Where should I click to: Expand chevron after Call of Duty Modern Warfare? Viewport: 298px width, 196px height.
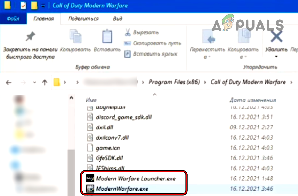291,82
